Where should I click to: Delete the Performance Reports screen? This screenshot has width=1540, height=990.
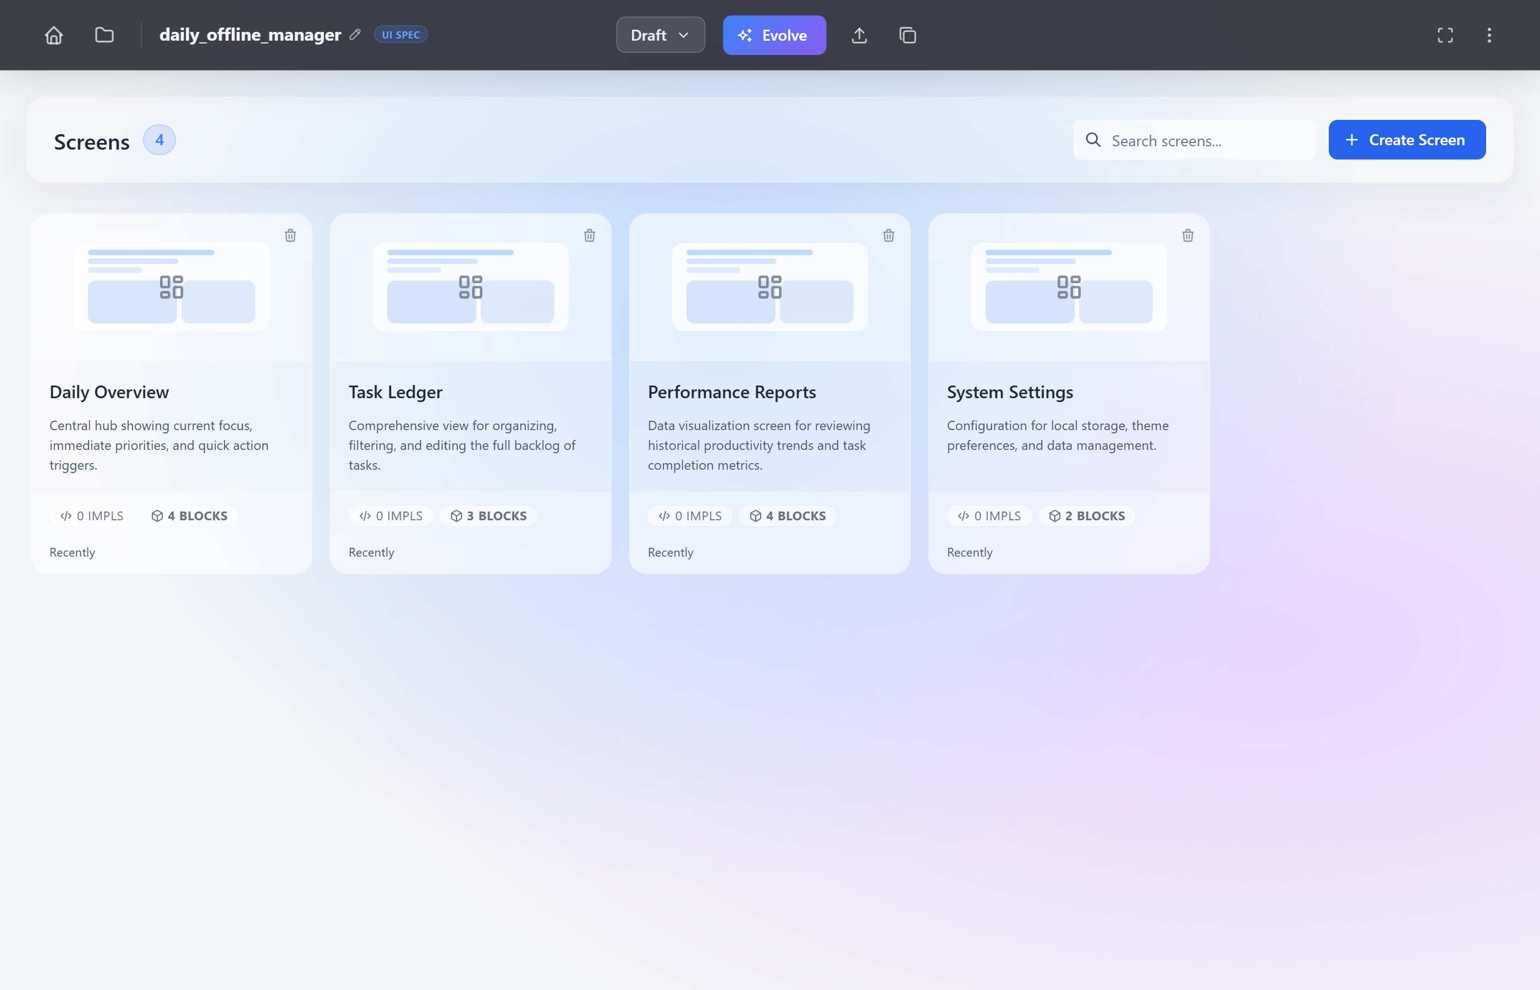pos(888,236)
